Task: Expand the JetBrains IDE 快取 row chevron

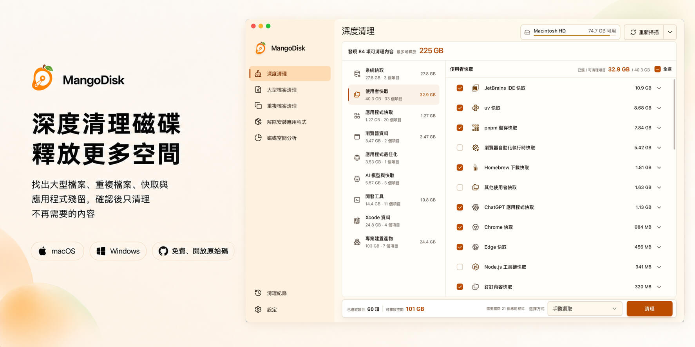Action: 659,88
